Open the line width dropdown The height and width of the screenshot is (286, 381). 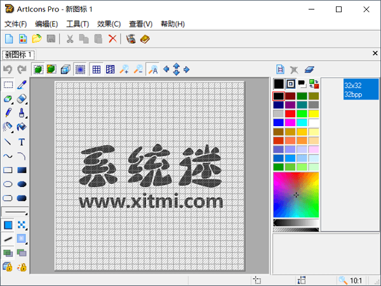click(x=15, y=212)
